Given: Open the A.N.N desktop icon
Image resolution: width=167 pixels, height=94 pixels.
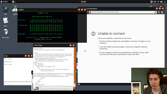Looking at the screenshot, I should (5, 9).
